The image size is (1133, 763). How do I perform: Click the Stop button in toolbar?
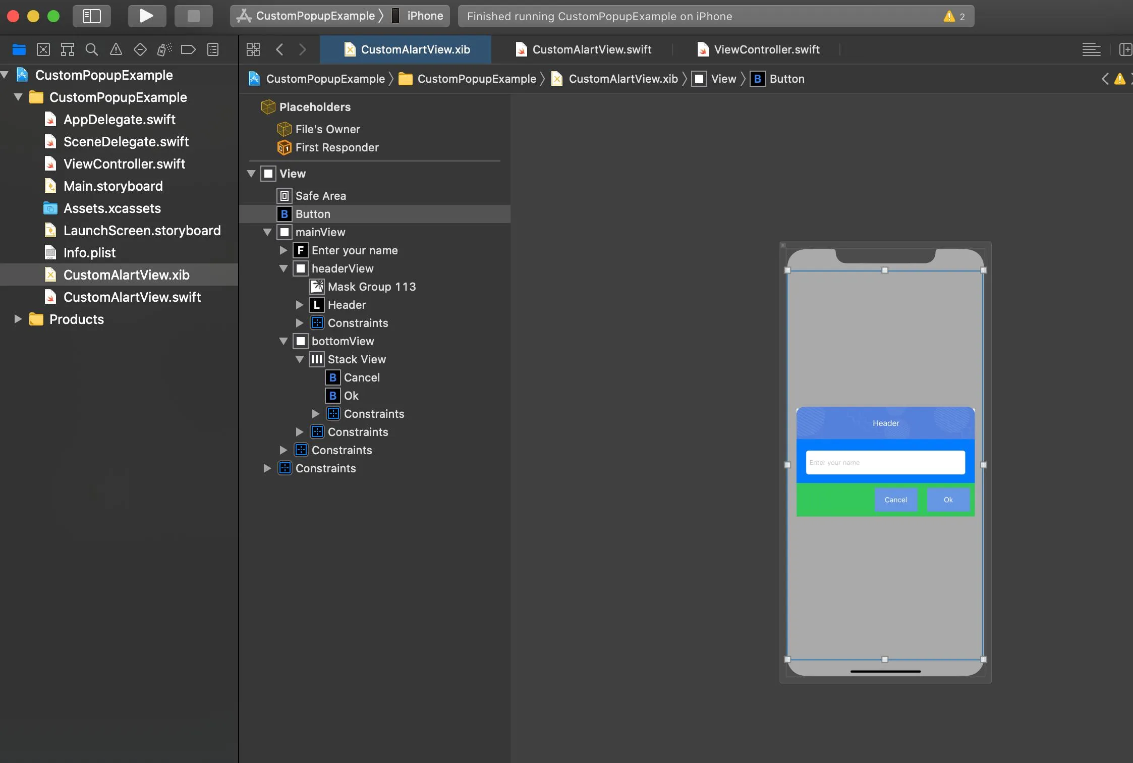[193, 16]
